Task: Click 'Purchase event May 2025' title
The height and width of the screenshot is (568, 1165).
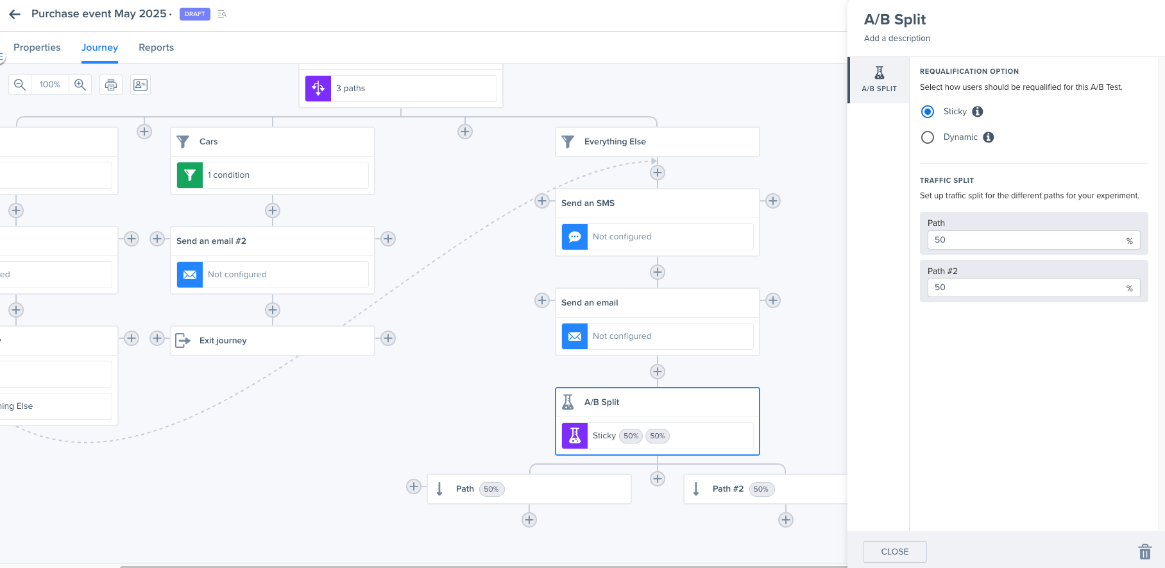Action: click(x=99, y=14)
